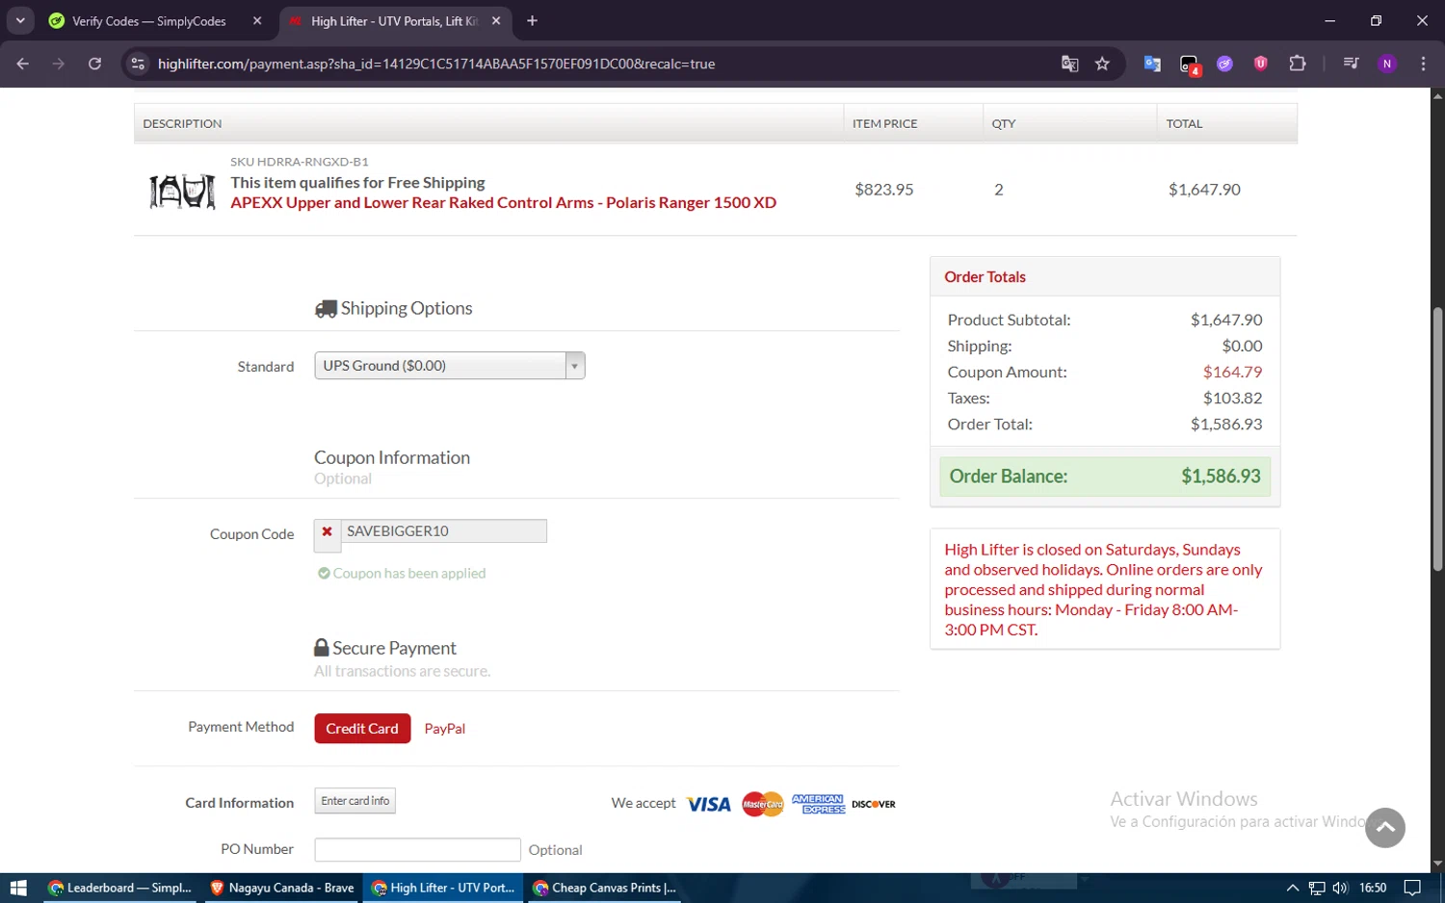Bookmark this page with star icon
The height and width of the screenshot is (903, 1445).
point(1102,64)
